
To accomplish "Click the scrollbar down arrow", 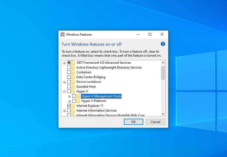I will point(163,114).
